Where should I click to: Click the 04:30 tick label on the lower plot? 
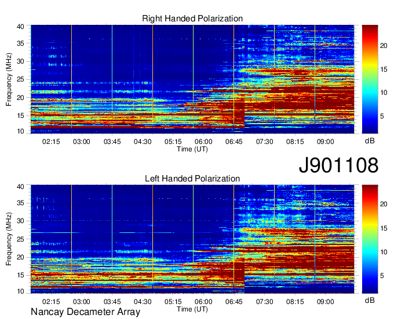click(x=143, y=302)
